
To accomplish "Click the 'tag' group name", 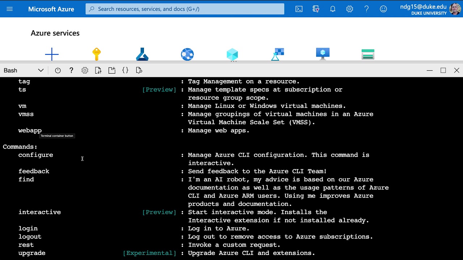I will click(24, 81).
